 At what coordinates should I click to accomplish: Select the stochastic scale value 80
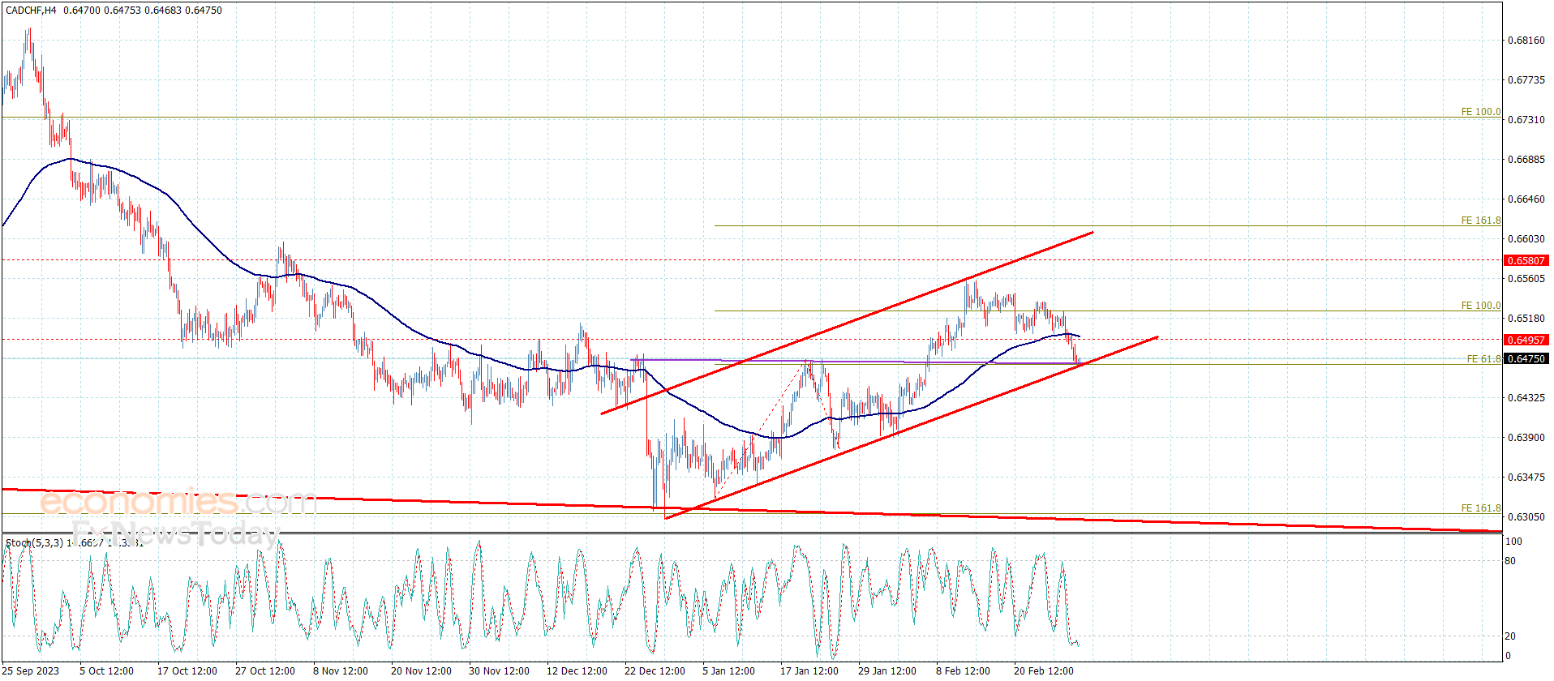point(1510,561)
